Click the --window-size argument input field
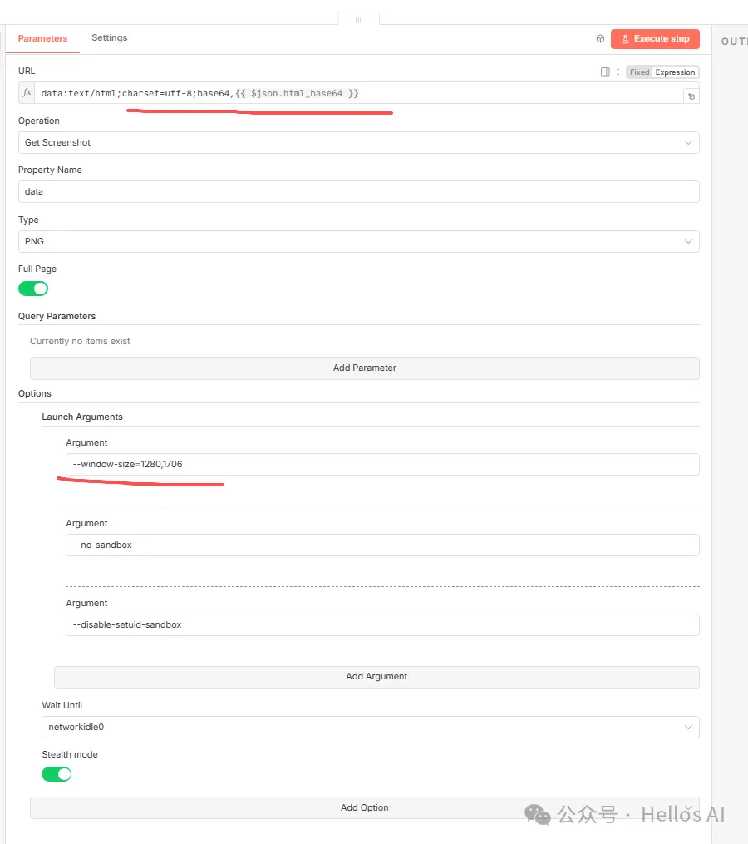748x844 pixels. (x=382, y=464)
